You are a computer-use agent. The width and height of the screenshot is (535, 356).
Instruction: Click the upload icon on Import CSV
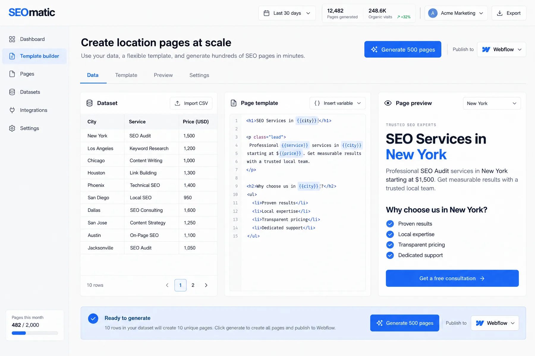[x=177, y=103]
